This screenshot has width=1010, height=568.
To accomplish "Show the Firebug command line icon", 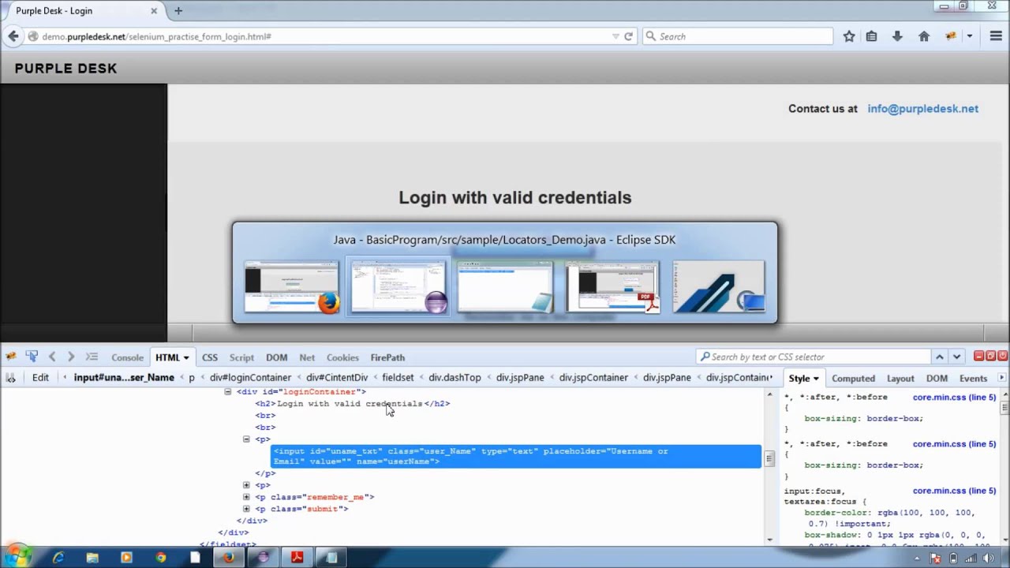I will [92, 357].
